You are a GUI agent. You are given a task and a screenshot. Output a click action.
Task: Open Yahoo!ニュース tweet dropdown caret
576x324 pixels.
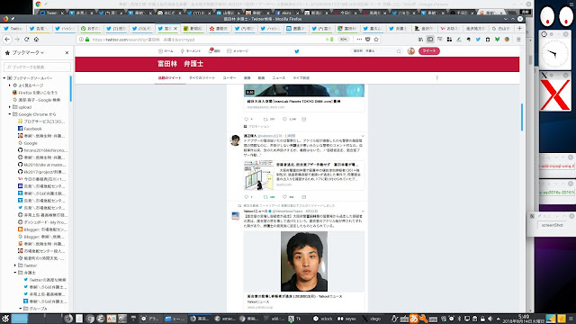(x=363, y=211)
